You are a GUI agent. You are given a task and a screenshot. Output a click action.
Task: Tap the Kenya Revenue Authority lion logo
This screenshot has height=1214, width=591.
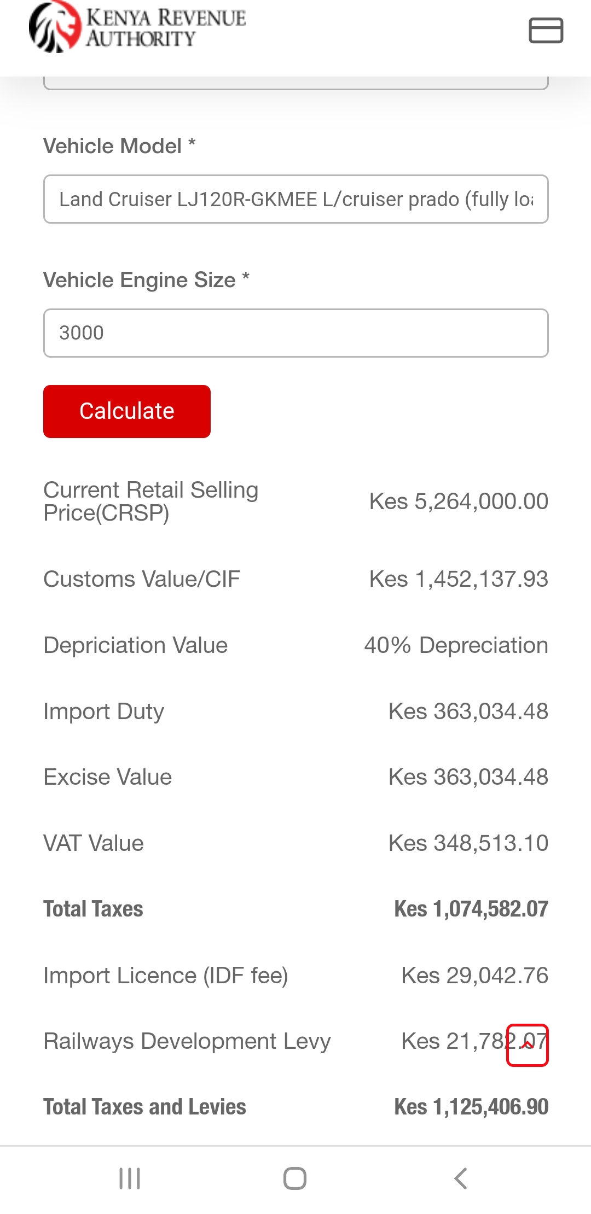[x=55, y=27]
